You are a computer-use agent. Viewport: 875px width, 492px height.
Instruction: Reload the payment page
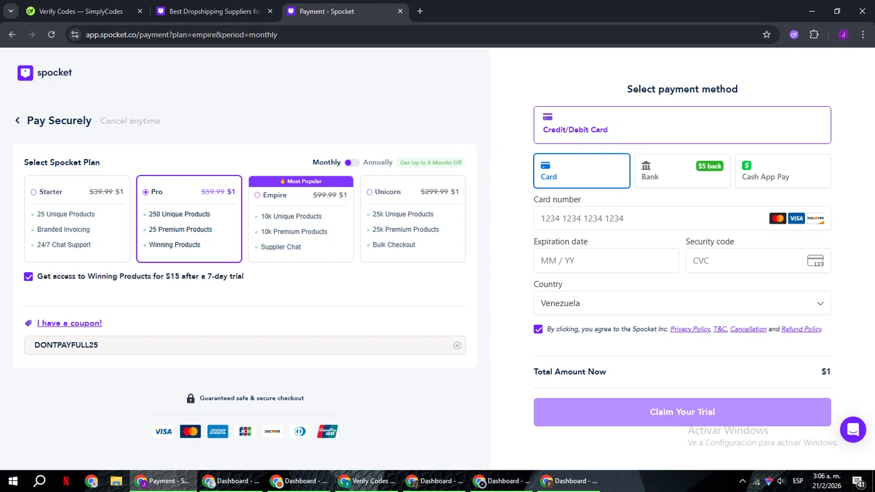coord(51,34)
